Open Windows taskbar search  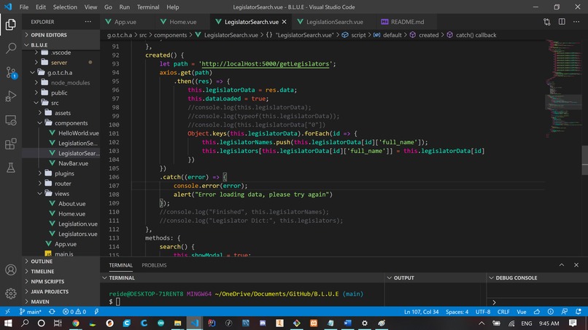tap(25, 323)
